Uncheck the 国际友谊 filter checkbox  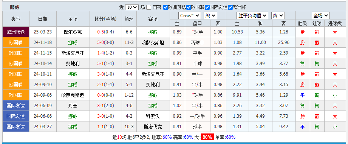pos(207,7)
